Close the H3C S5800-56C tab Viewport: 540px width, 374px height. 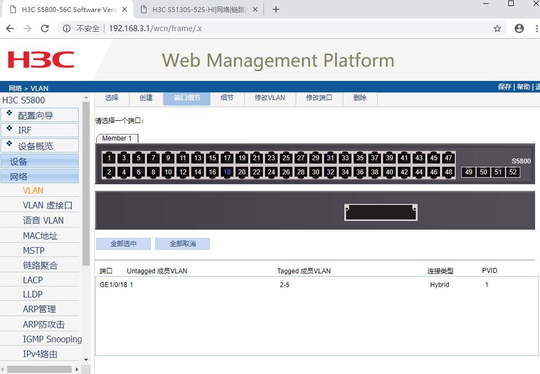pyautogui.click(x=125, y=9)
